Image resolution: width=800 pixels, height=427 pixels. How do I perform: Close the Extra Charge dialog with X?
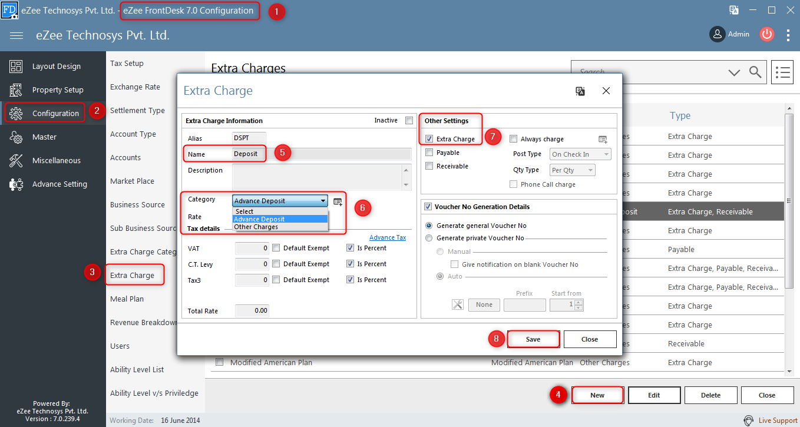(606, 91)
